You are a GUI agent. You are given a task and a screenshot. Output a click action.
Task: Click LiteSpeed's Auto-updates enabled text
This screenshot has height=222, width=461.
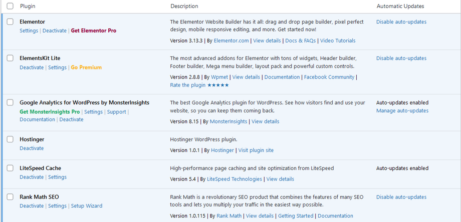[x=402, y=168]
